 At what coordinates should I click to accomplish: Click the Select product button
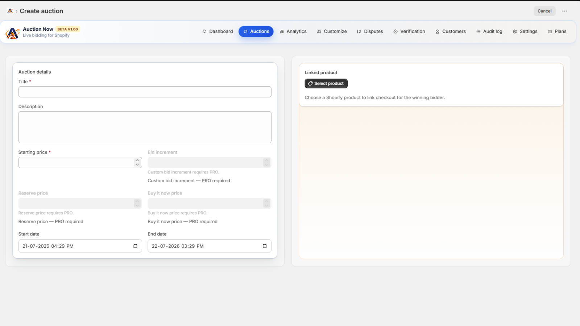tap(326, 83)
